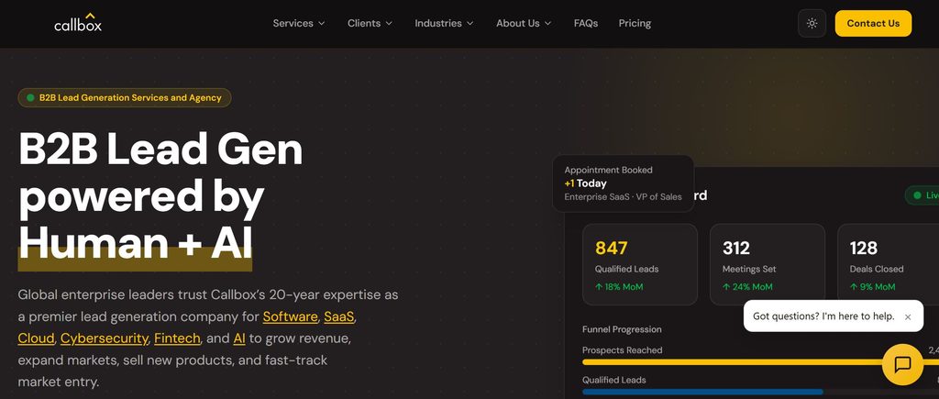
Task: Click the 'Got questions? I'm here to help.' message
Action: click(x=823, y=316)
